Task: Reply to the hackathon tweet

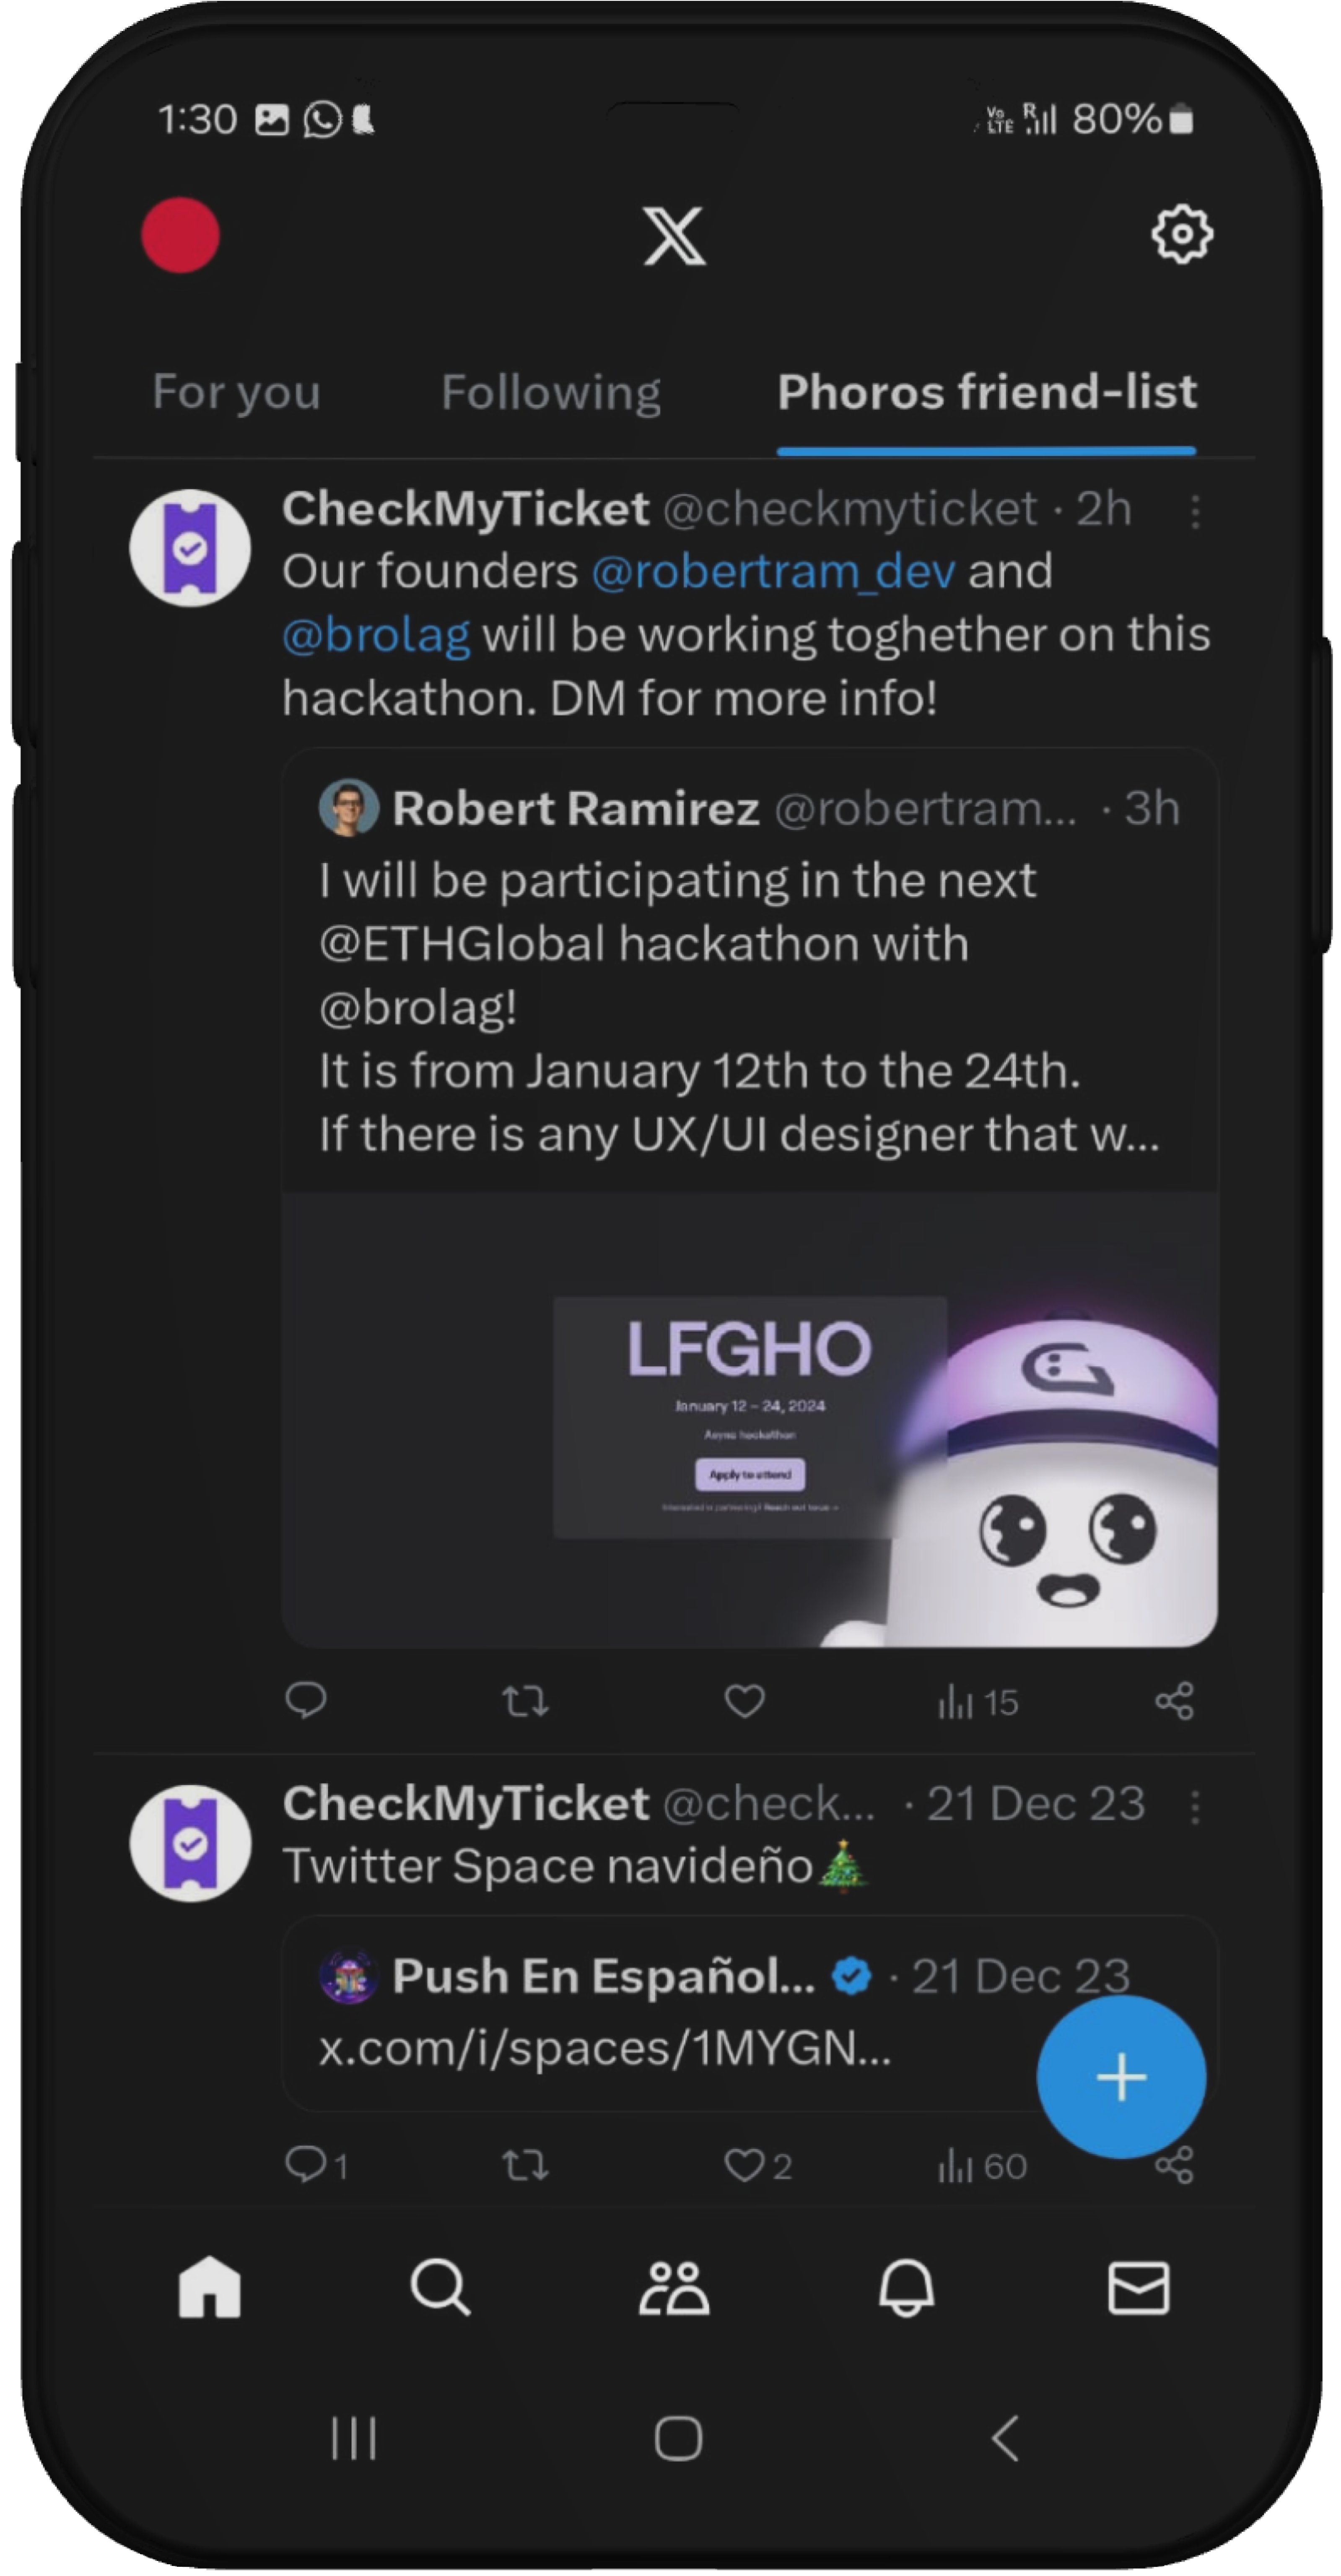Action: [305, 1700]
